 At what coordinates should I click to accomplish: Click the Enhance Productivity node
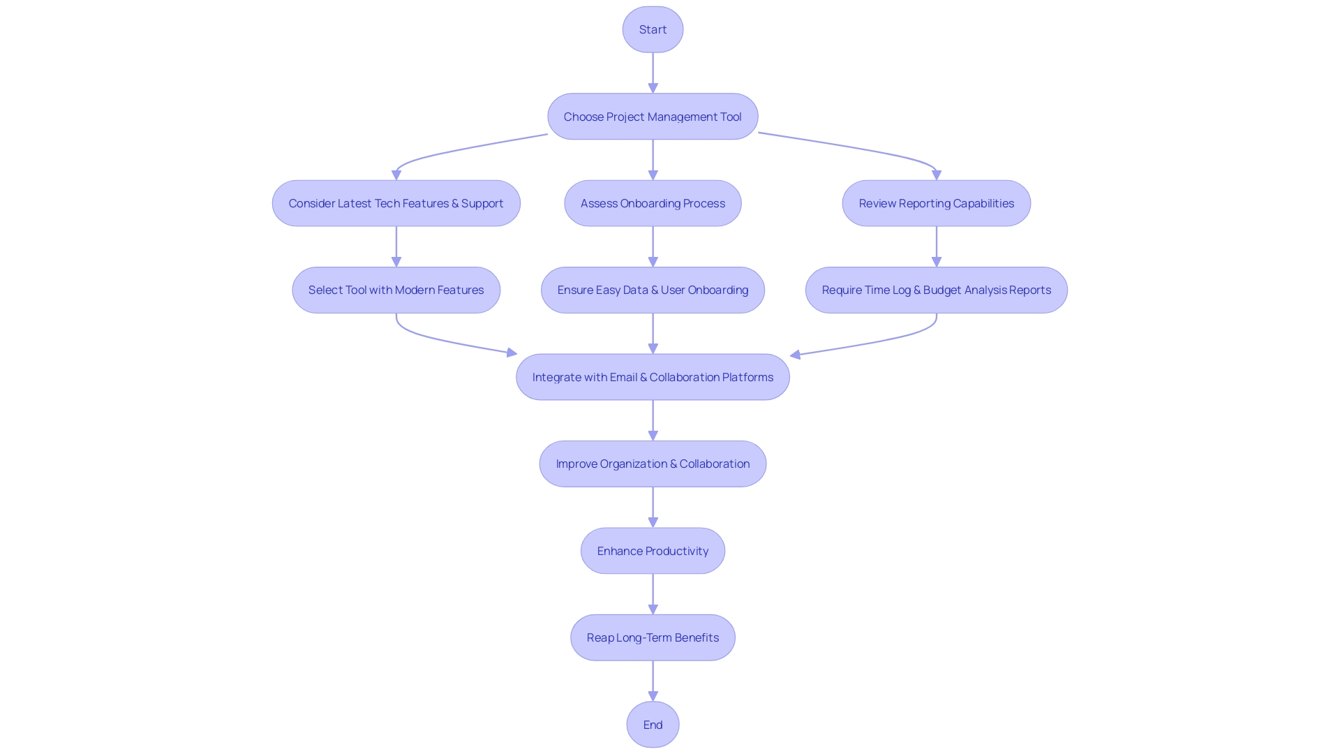pyautogui.click(x=653, y=549)
